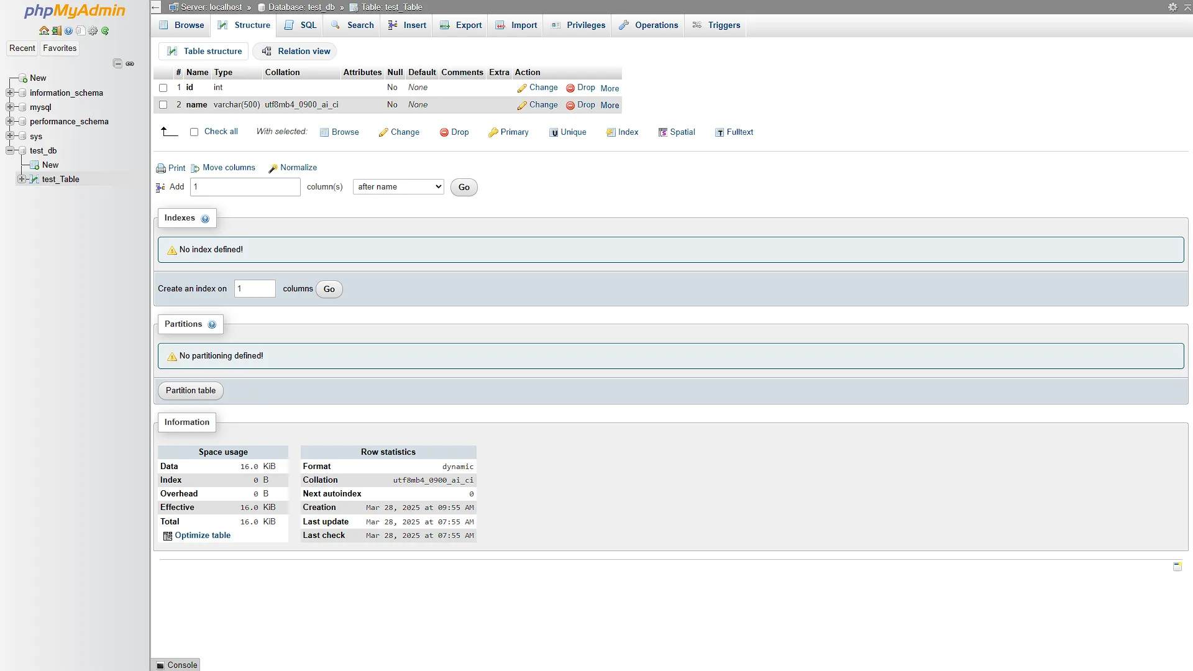Open phpMyAdmin documentation help icon
The width and height of the screenshot is (1193, 671).
click(68, 30)
